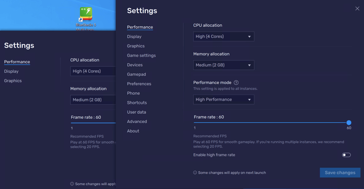Open the CPU allocation dropdown

(x=223, y=36)
